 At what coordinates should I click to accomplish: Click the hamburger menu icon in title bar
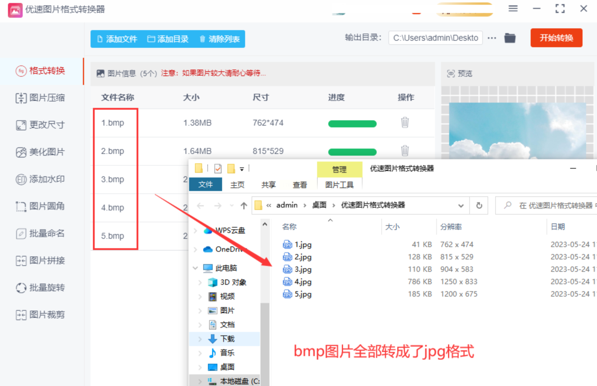tap(513, 9)
